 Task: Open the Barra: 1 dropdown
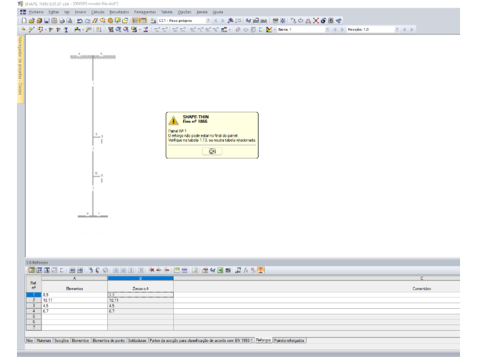[328, 29]
